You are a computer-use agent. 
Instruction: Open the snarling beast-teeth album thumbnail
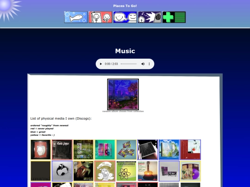[83, 171]
